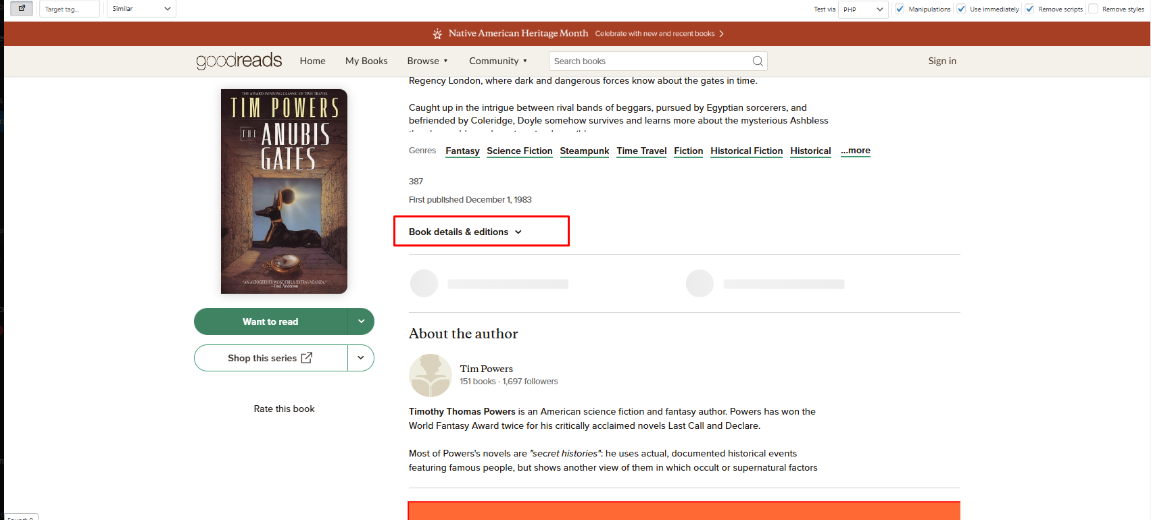This screenshot has width=1151, height=520.
Task: Expand the Browse menu
Action: coord(427,61)
